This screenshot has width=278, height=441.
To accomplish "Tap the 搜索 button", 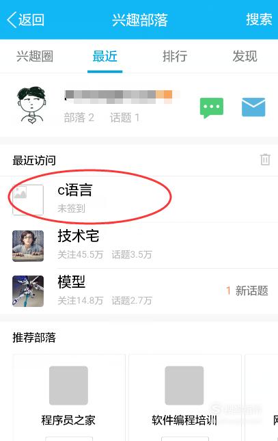I will pyautogui.click(x=259, y=20).
